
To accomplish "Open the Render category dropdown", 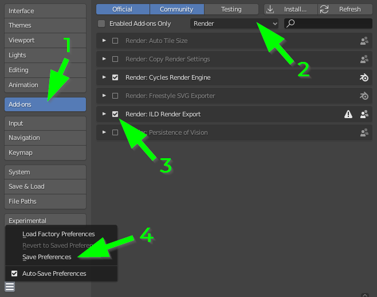I will pyautogui.click(x=234, y=24).
